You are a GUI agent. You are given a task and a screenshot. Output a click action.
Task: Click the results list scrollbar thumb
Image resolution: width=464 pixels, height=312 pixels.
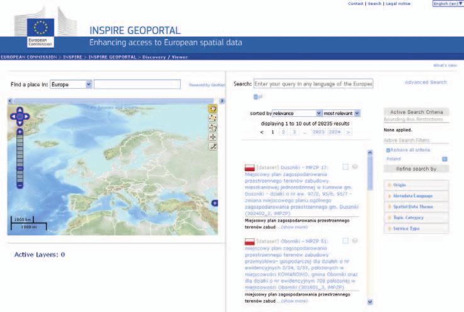click(x=370, y=174)
